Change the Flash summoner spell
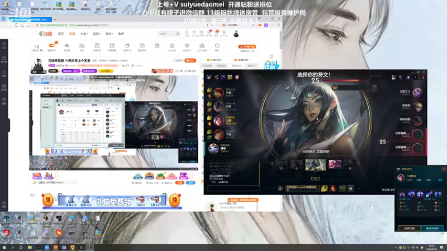 coord(324,189)
